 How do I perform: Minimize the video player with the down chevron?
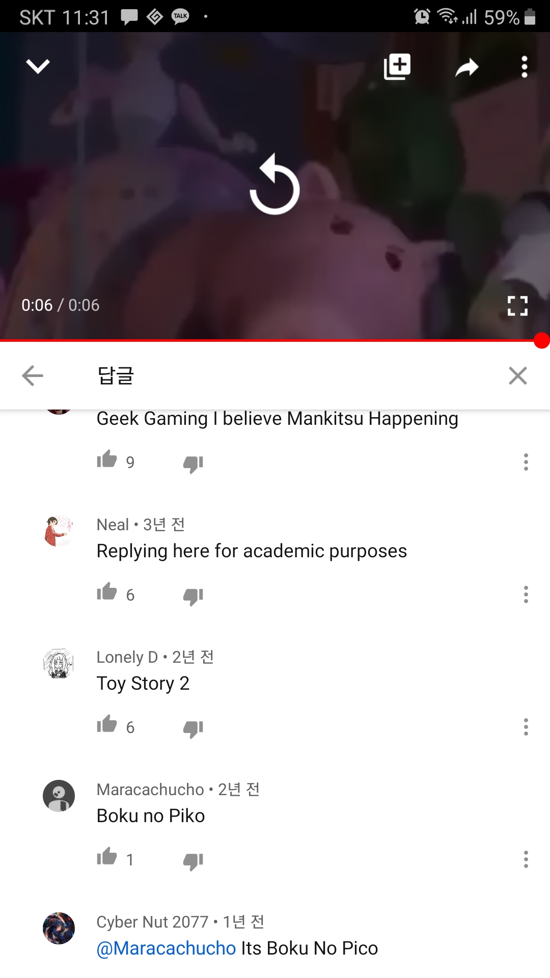click(38, 66)
